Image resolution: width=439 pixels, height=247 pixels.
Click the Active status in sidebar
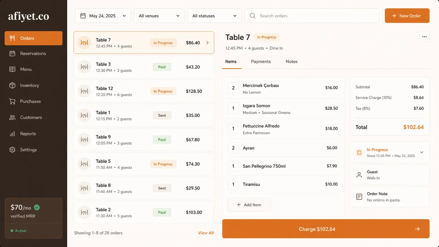coord(18,231)
